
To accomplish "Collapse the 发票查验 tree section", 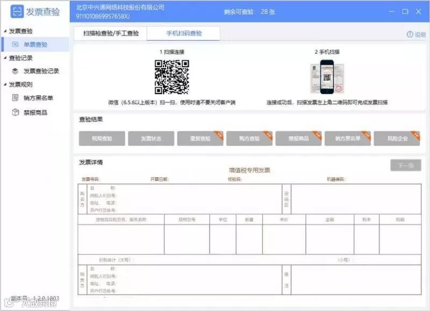I will [x=5, y=31].
